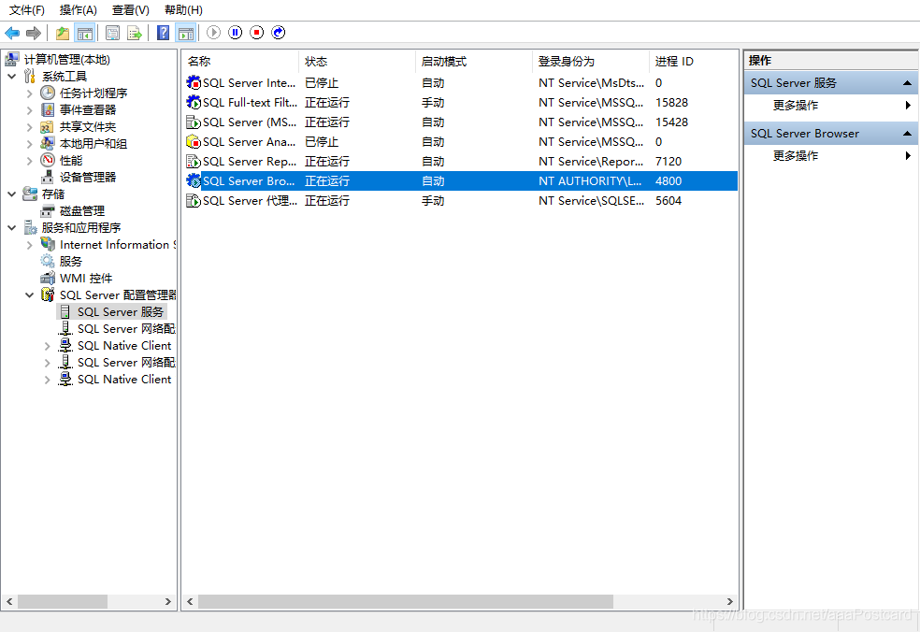Viewport: 920px width, 632px height.
Task: Toggle the Show/Hide Action Pane icon
Action: pos(186,33)
